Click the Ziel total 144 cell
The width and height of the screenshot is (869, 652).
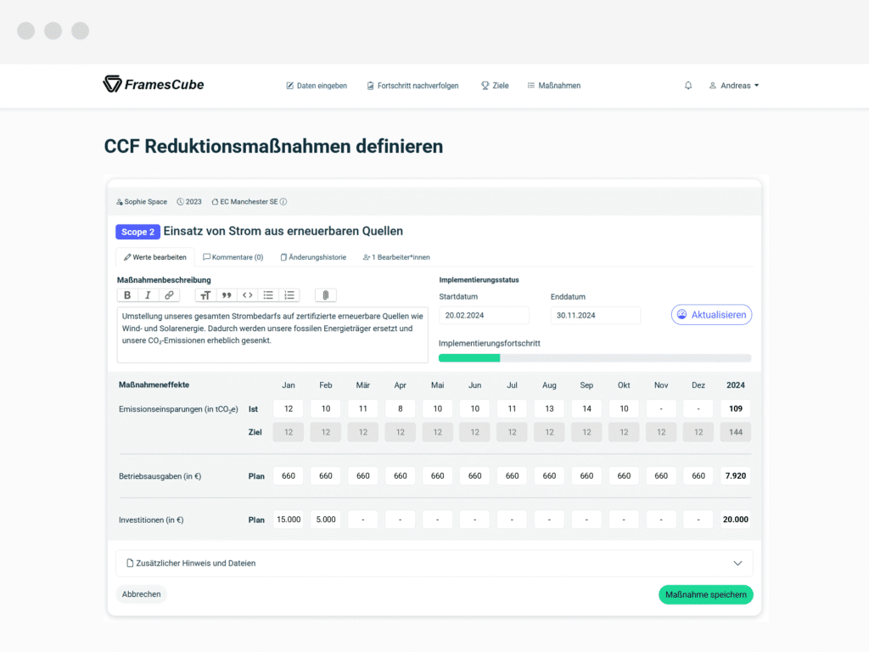[736, 432]
